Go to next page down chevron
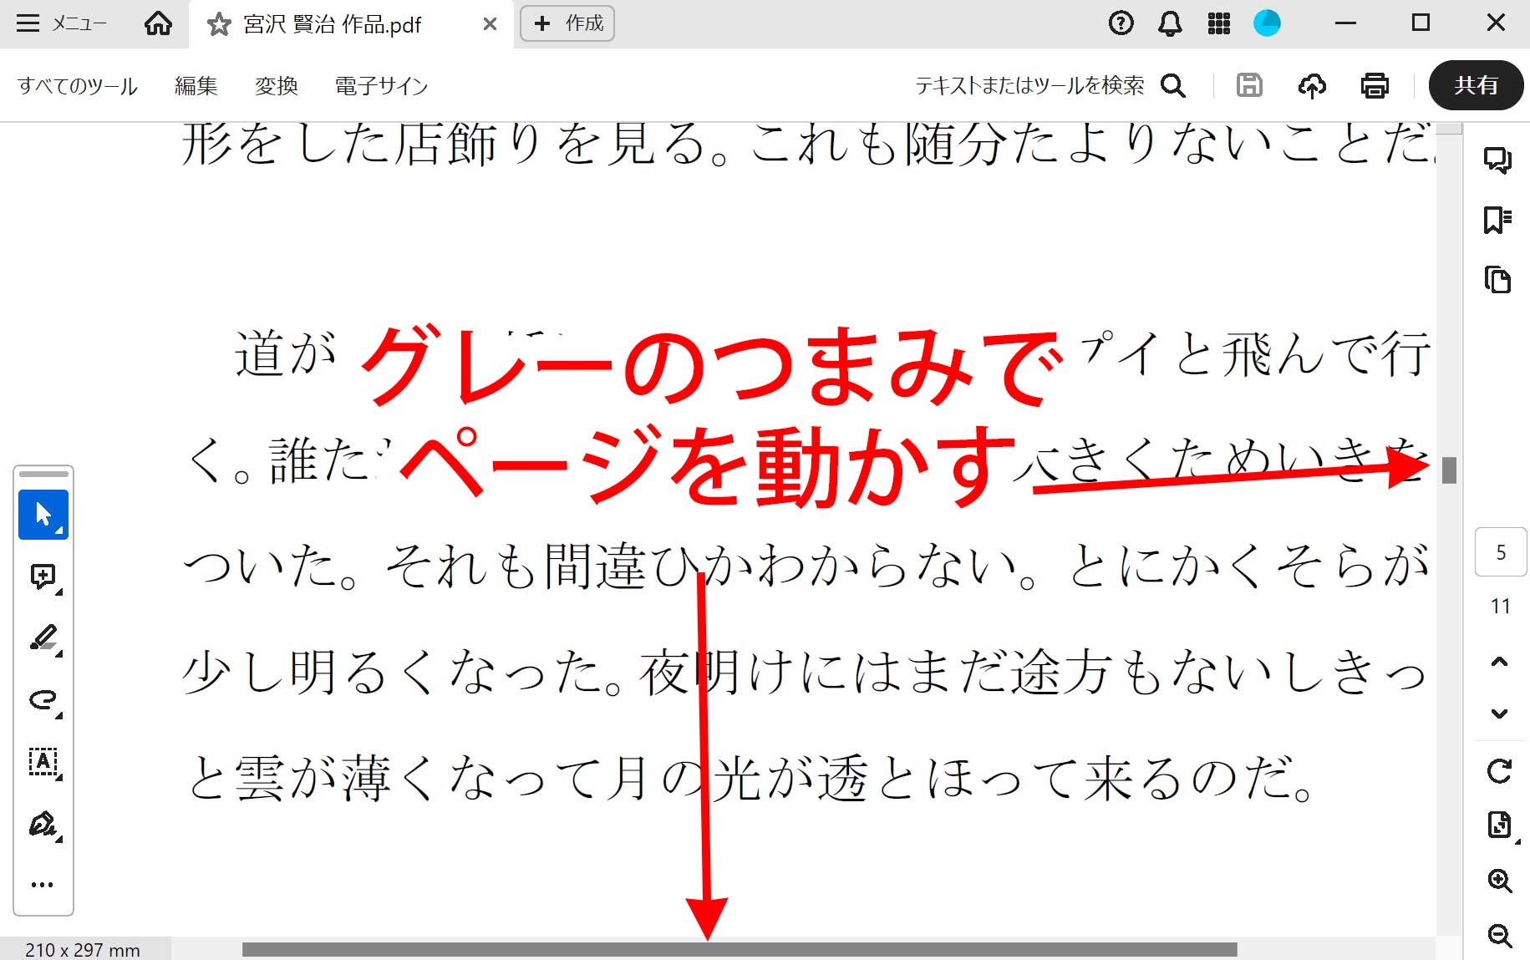 pyautogui.click(x=1500, y=714)
